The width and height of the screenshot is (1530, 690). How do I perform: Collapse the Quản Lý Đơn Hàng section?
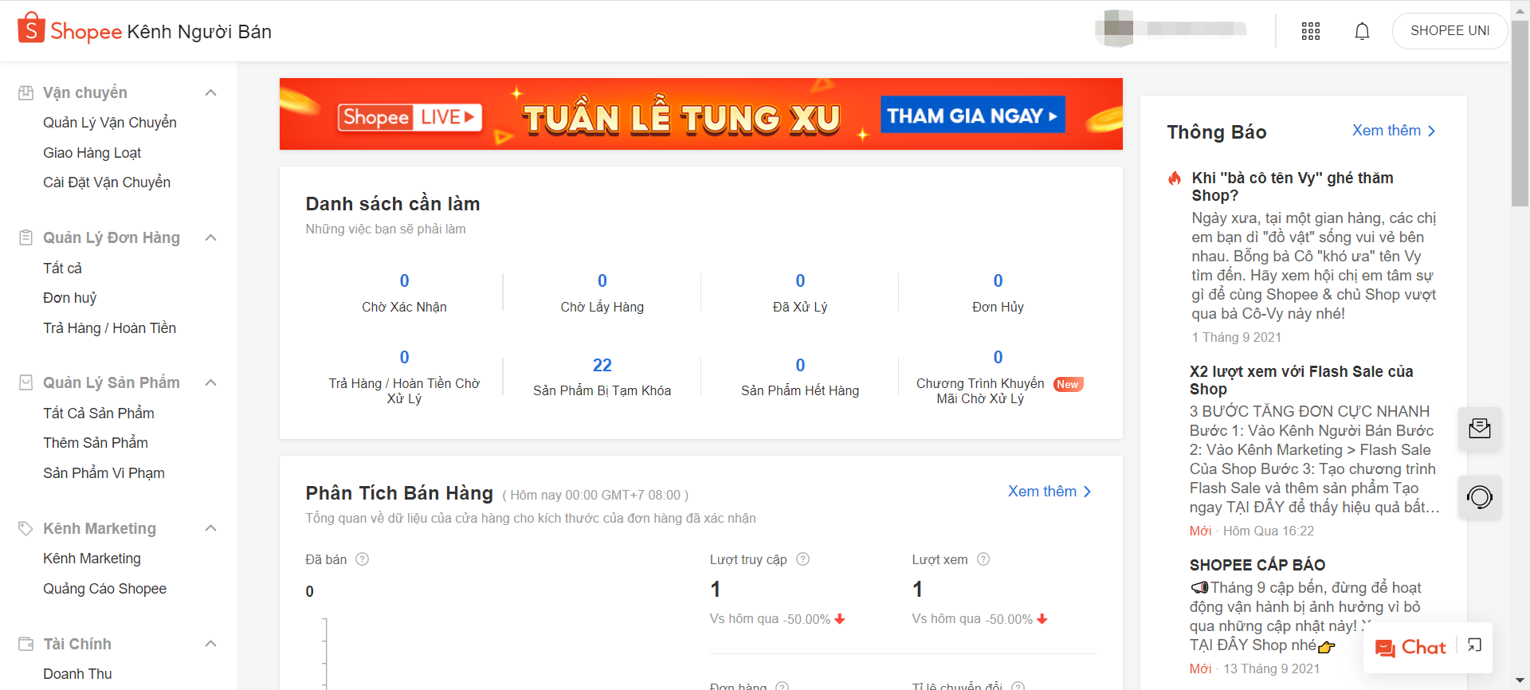[x=211, y=237]
